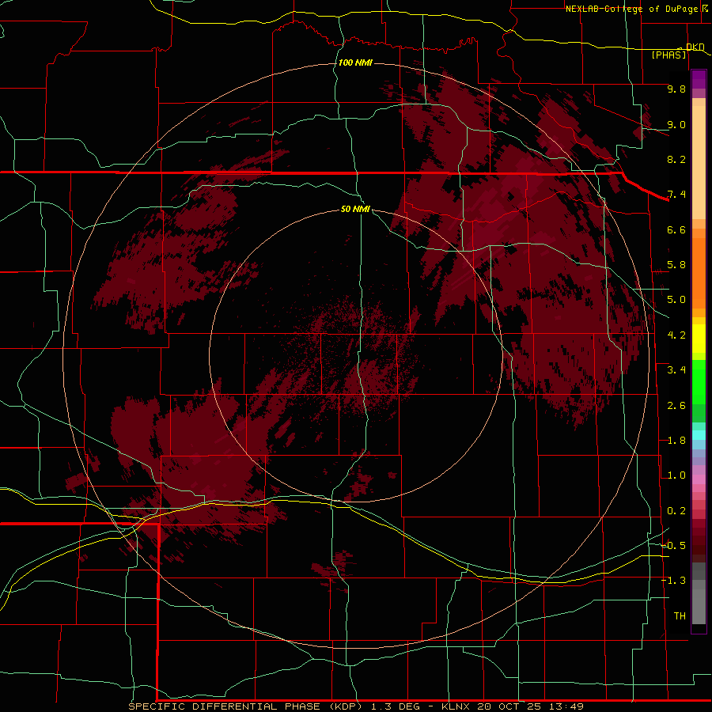The image size is (712, 712).
Task: Select the 100 NMI range ring label
Action: (x=355, y=62)
